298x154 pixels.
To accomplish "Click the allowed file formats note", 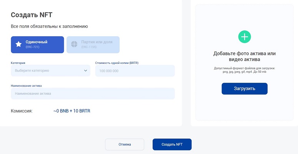I will click(244, 70).
